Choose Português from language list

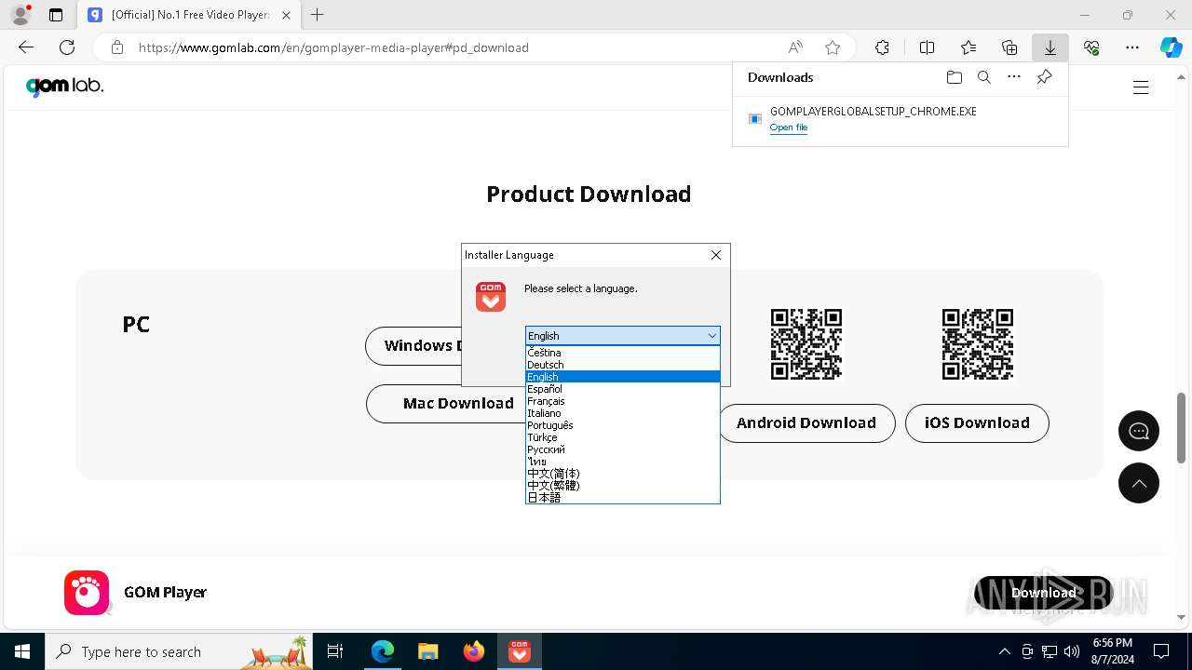point(622,425)
